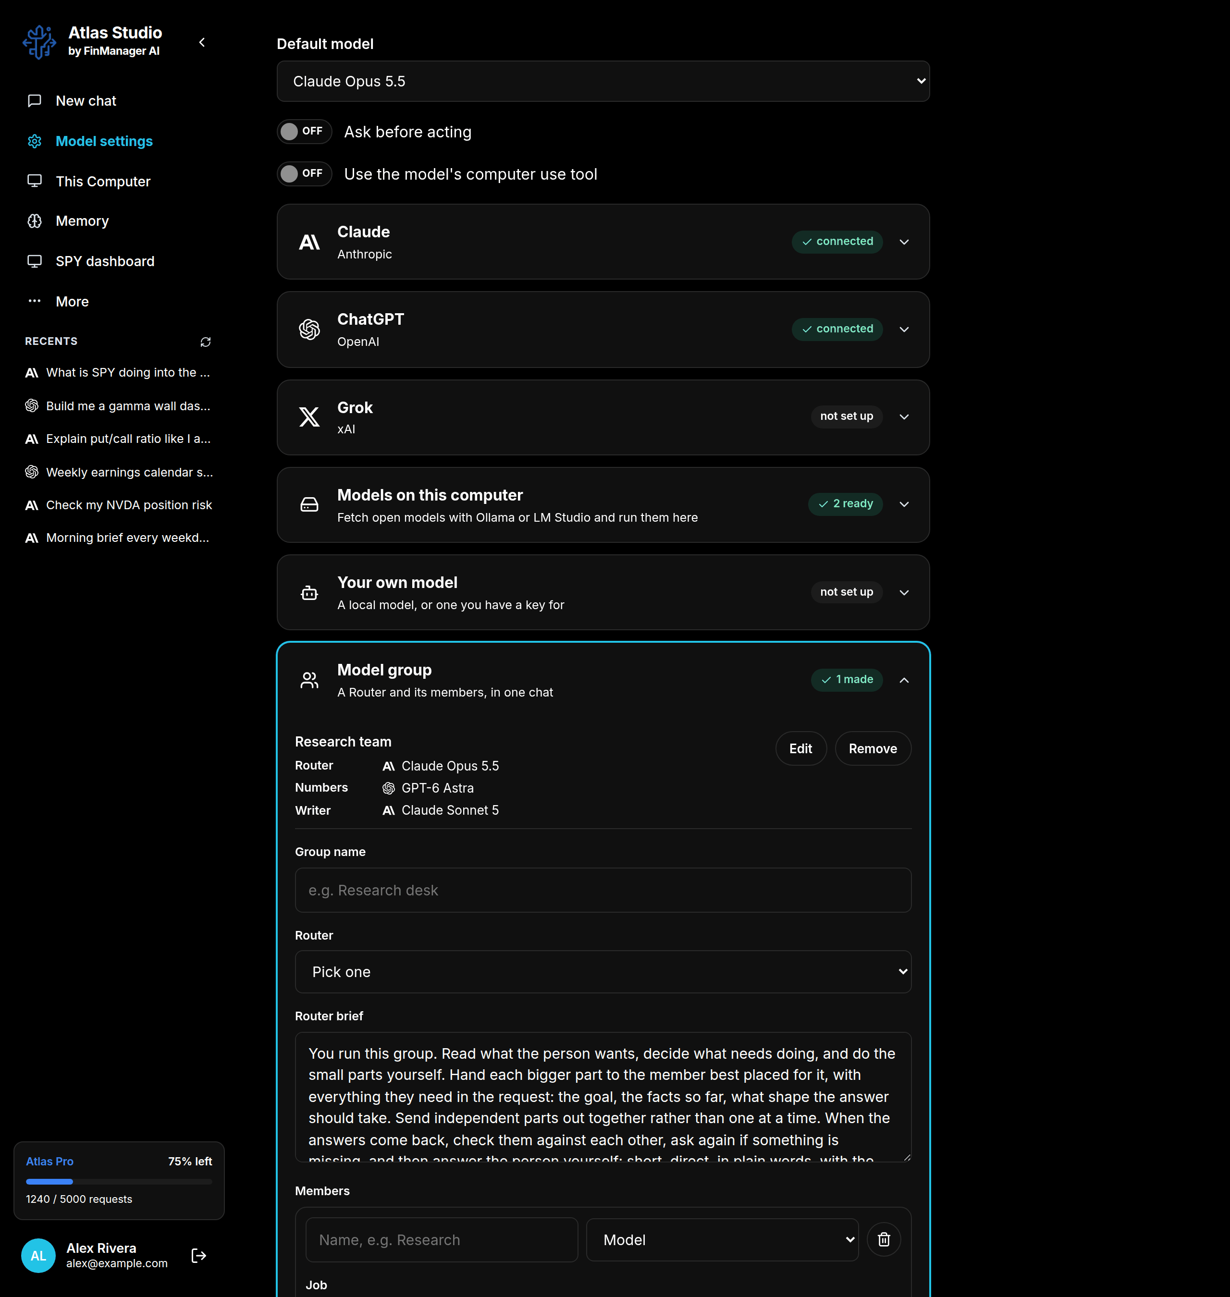This screenshot has width=1230, height=1297.
Task: Open SPY dashboard in sidebar
Action: 119,261
